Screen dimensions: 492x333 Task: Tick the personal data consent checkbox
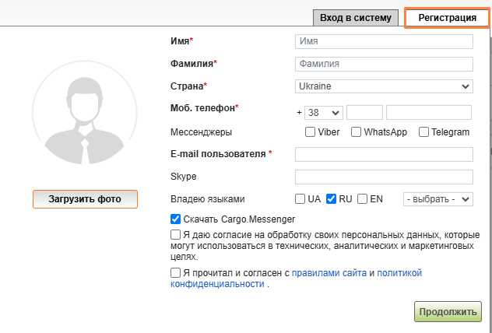(175, 233)
